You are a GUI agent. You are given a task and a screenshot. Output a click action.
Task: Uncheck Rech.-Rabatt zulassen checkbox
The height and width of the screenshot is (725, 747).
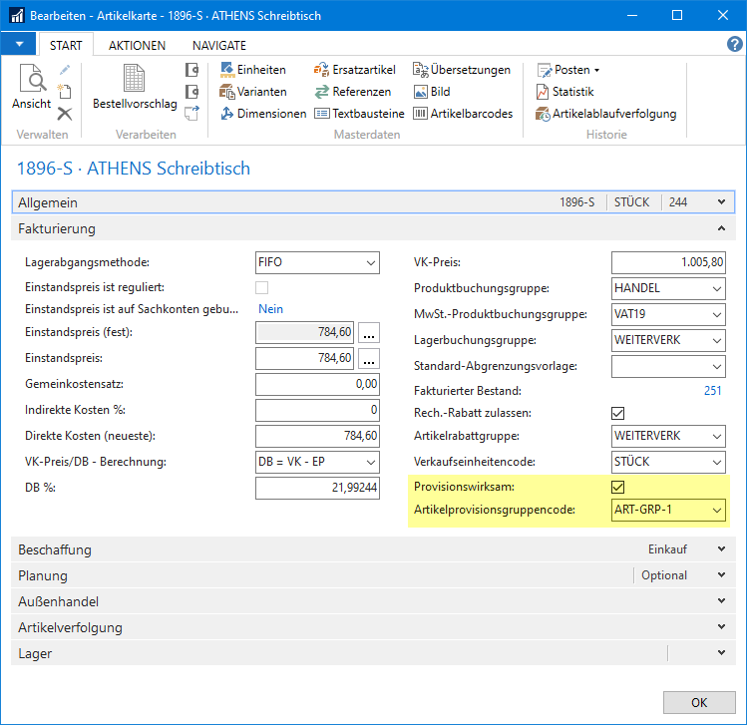pyautogui.click(x=618, y=413)
